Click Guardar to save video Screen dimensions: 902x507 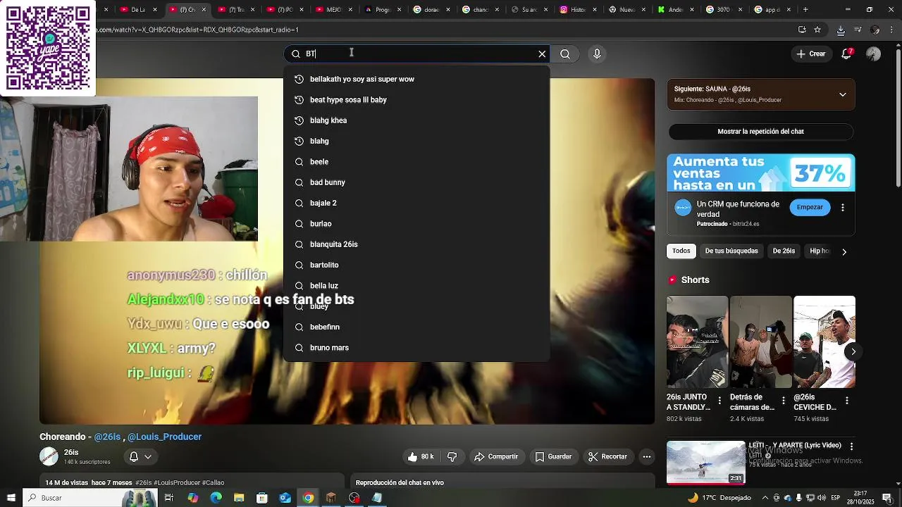[x=553, y=456]
